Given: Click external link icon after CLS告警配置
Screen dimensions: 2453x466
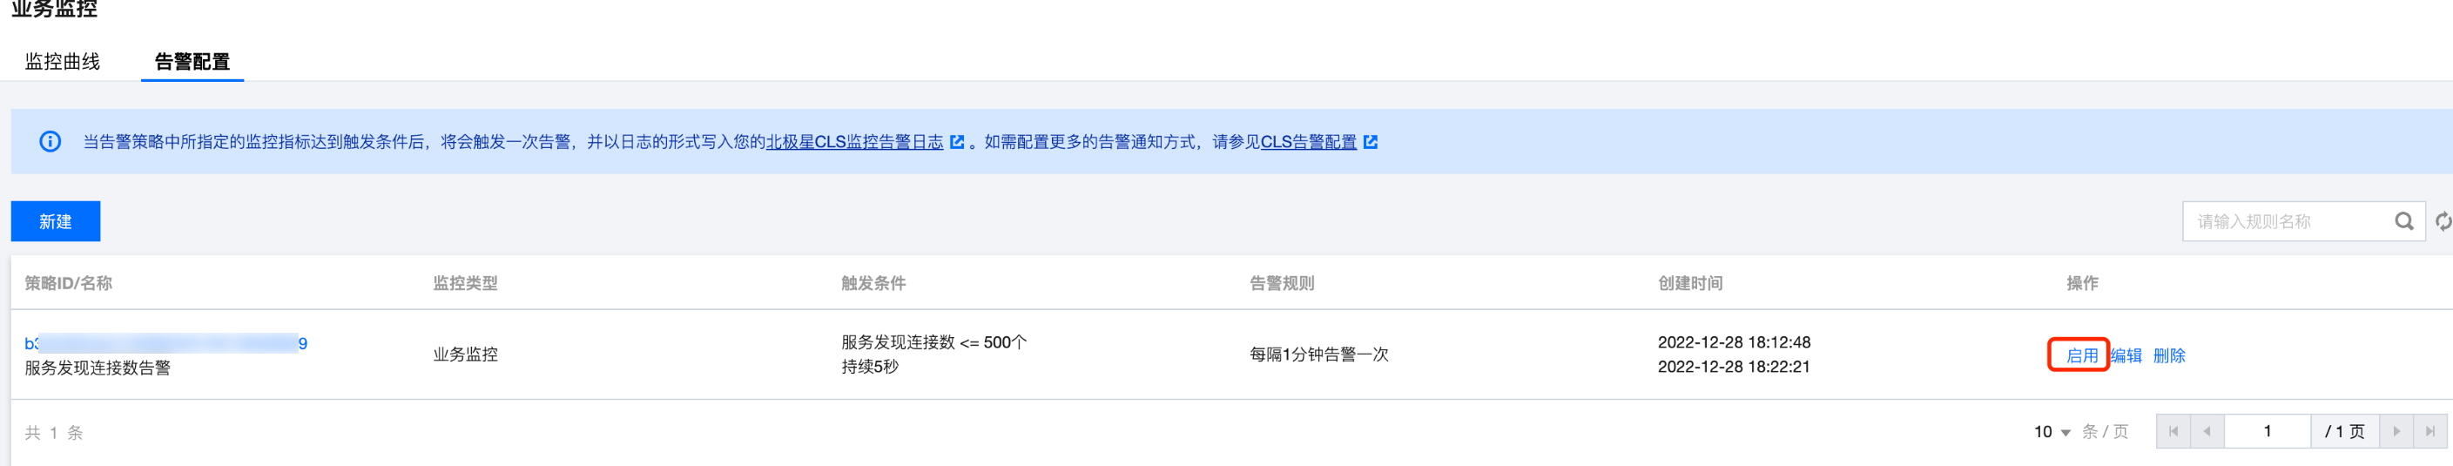Looking at the screenshot, I should [1371, 142].
